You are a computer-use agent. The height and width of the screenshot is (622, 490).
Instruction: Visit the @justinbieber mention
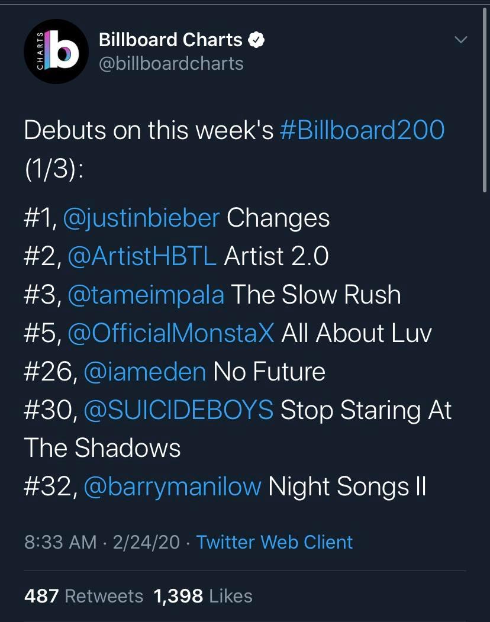141,218
